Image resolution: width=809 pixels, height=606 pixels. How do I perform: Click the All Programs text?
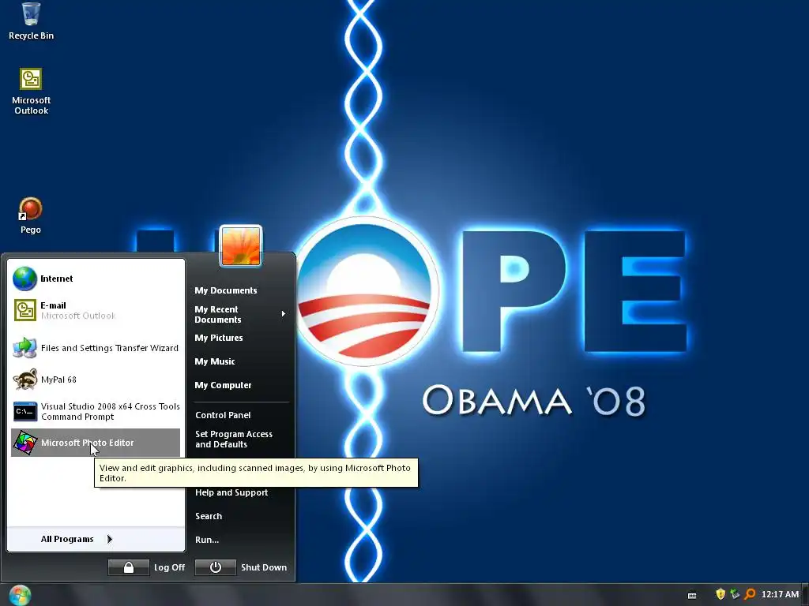tap(67, 539)
